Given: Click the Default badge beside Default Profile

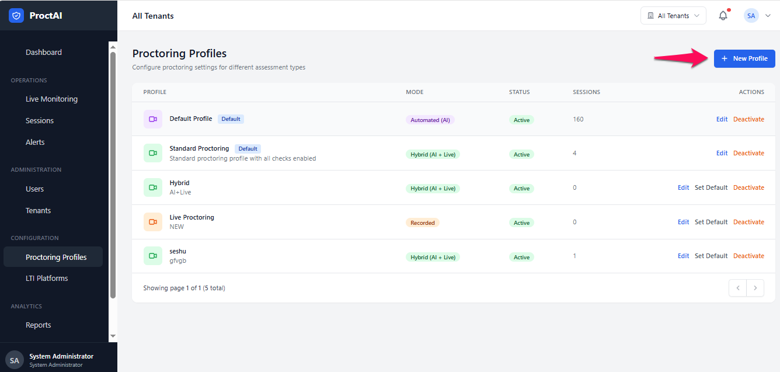Looking at the screenshot, I should (231, 119).
